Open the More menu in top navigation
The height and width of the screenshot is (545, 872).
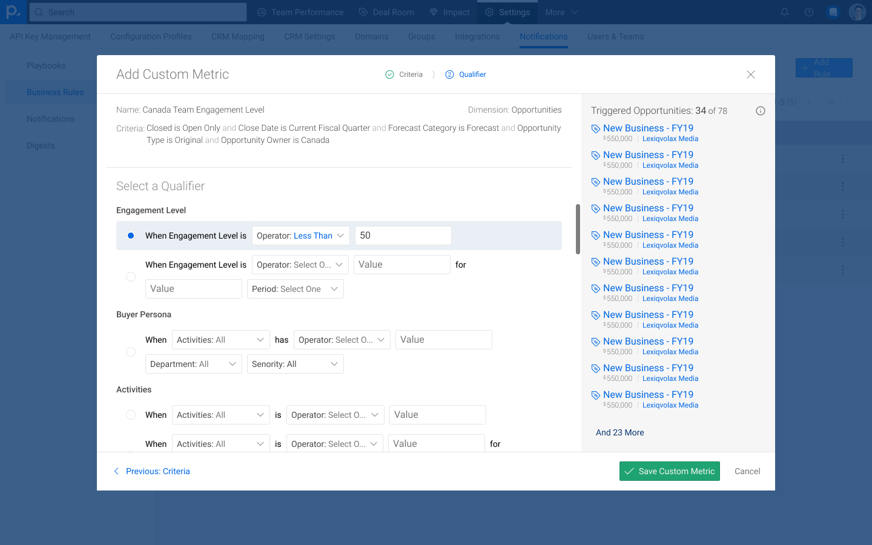coord(561,12)
